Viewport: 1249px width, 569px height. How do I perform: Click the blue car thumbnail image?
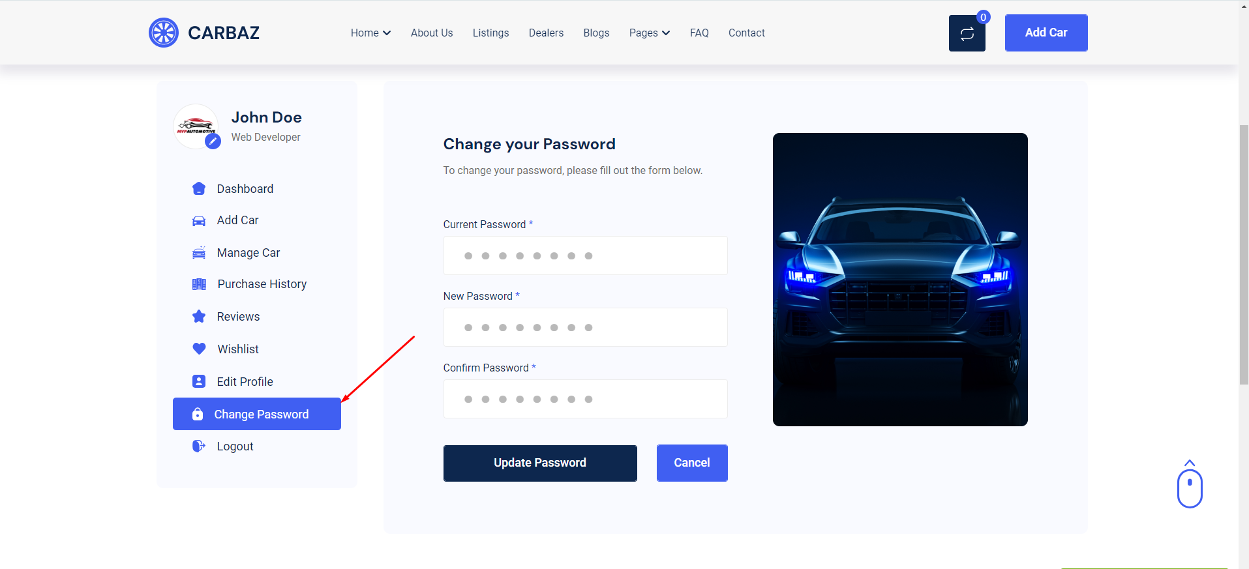point(900,280)
